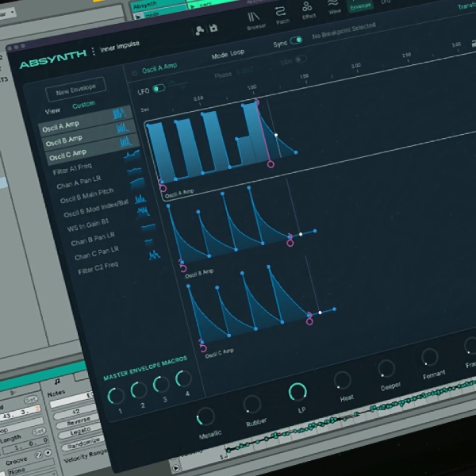
Task: Select Oscil A Amp in the envelope list
Action: [86, 121]
